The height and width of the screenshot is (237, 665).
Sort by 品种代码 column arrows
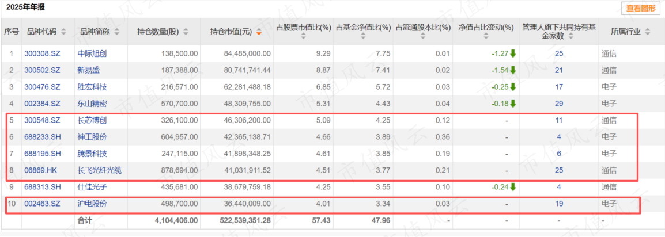pos(63,32)
